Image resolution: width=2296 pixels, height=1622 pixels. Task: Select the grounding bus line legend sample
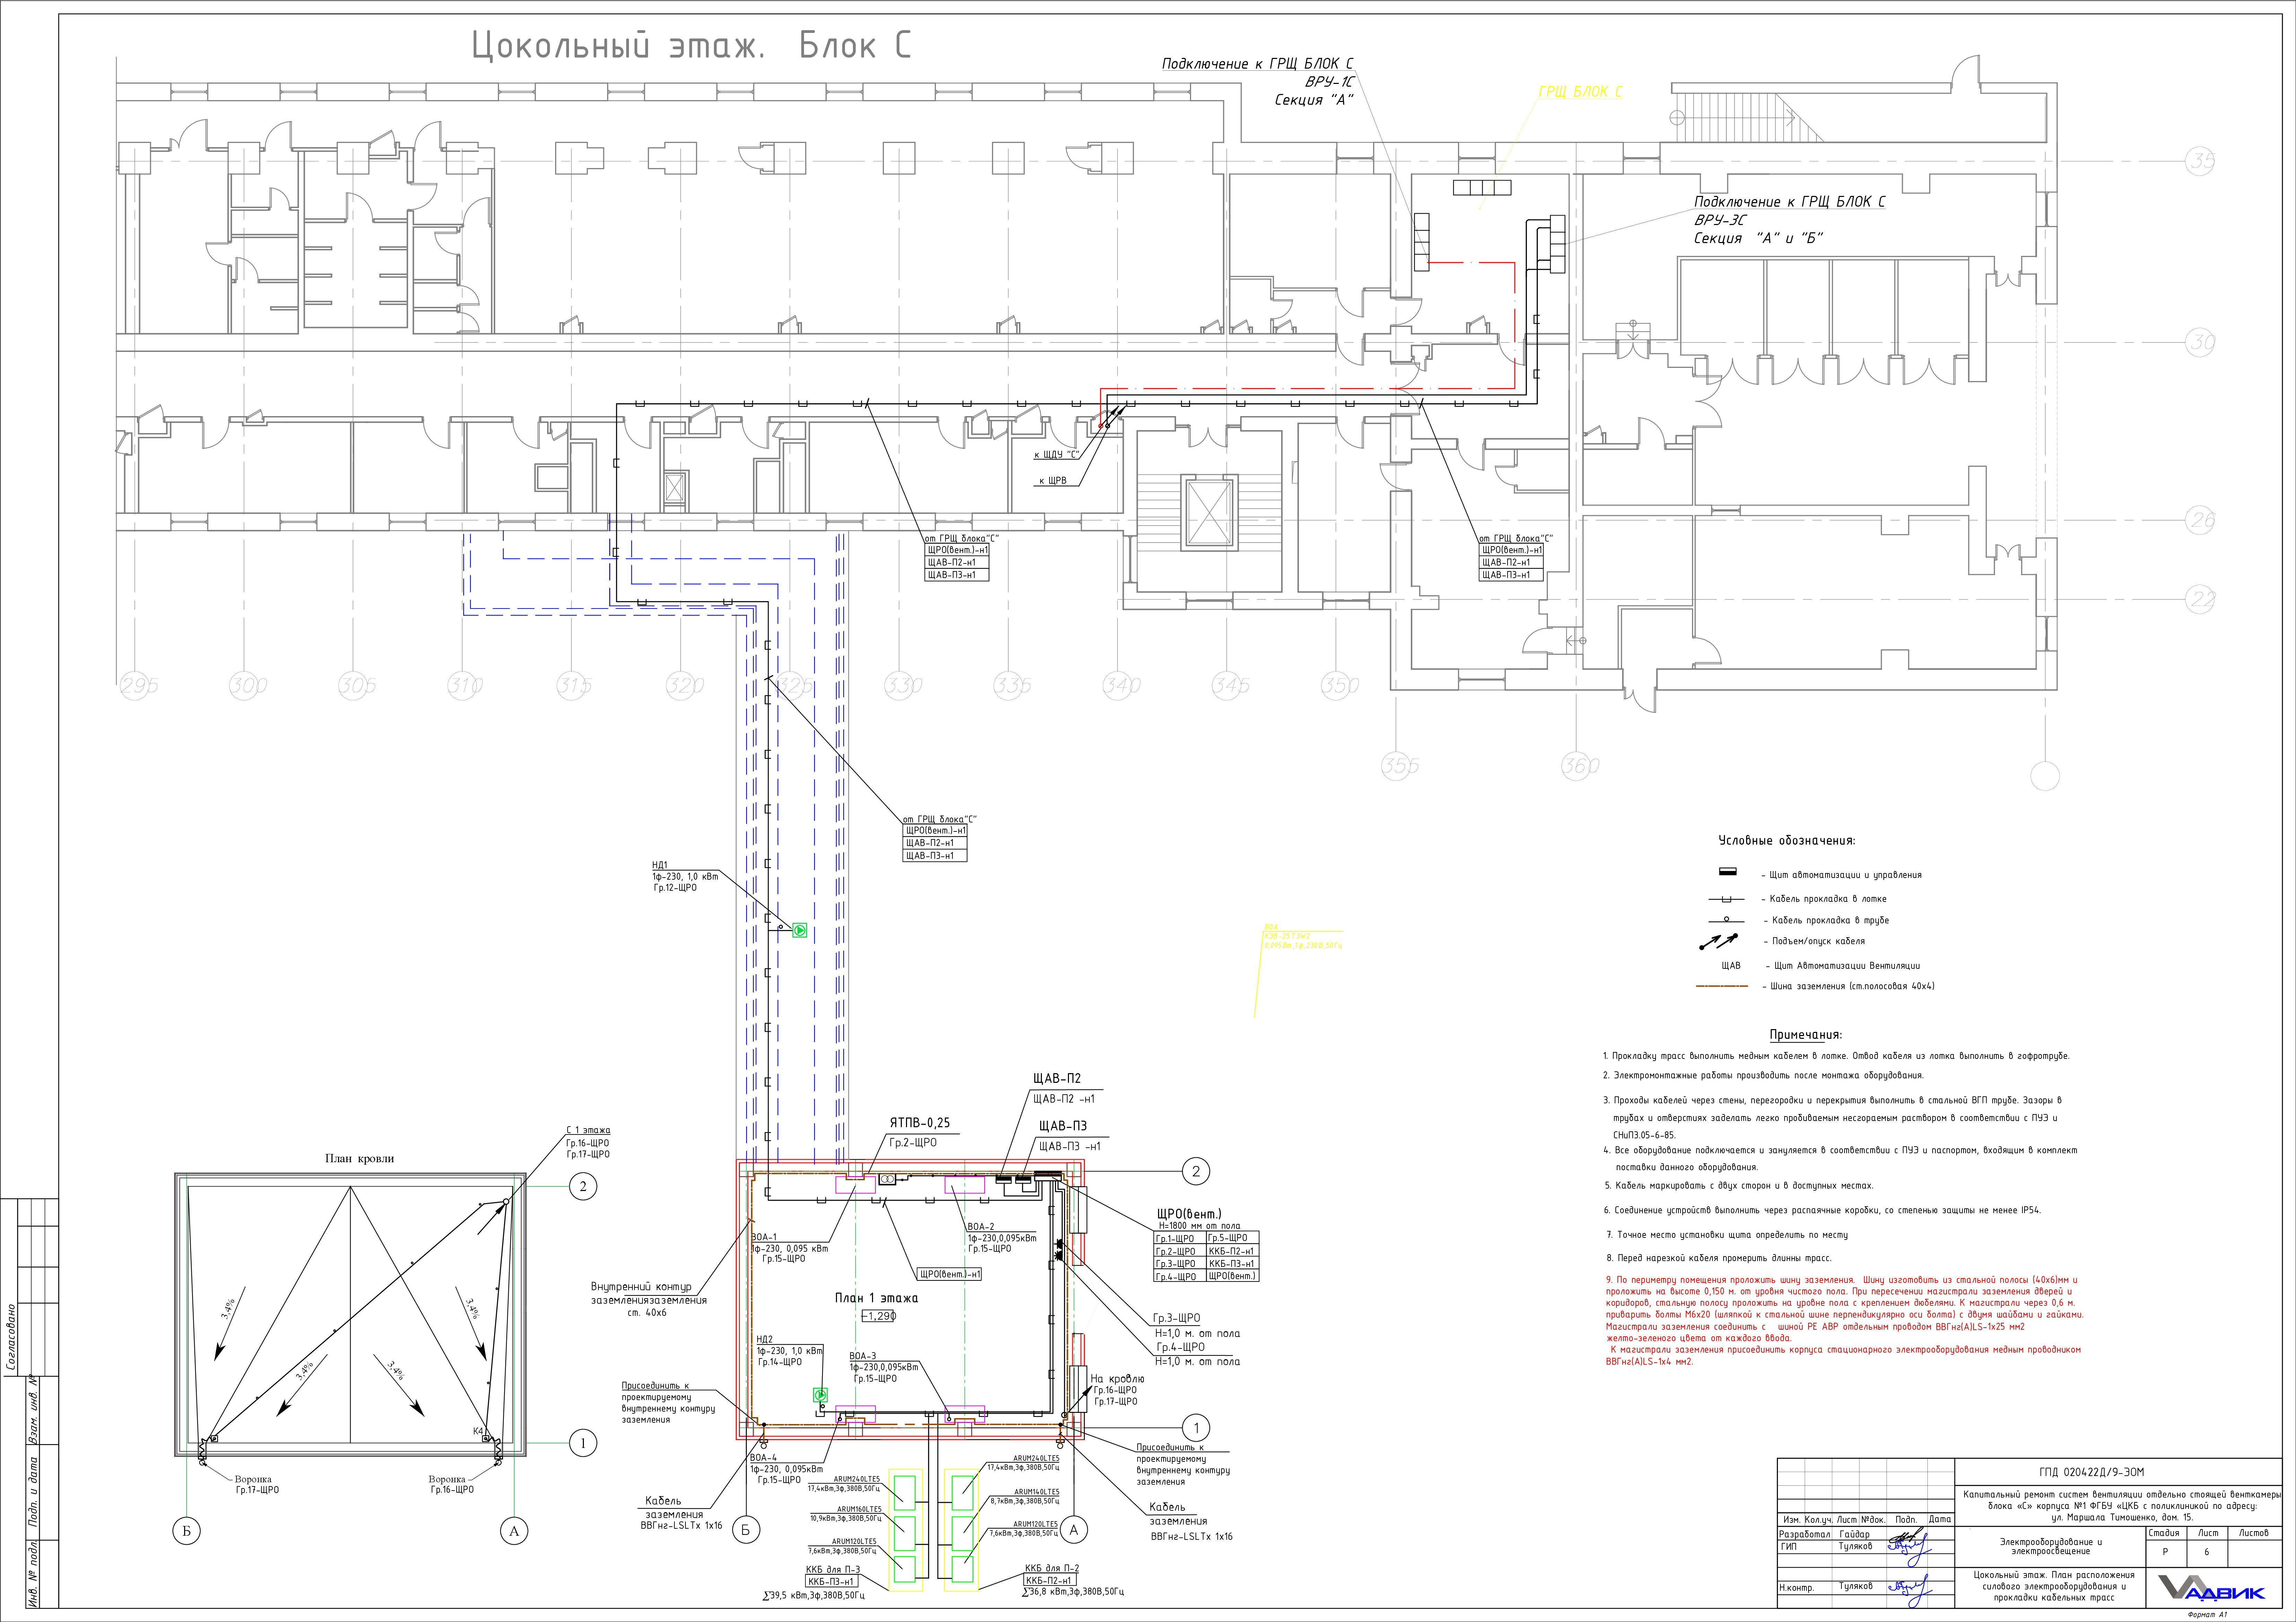click(1722, 986)
